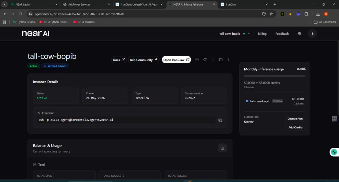Open the (515) YouTube bookmark

pos(84,22)
